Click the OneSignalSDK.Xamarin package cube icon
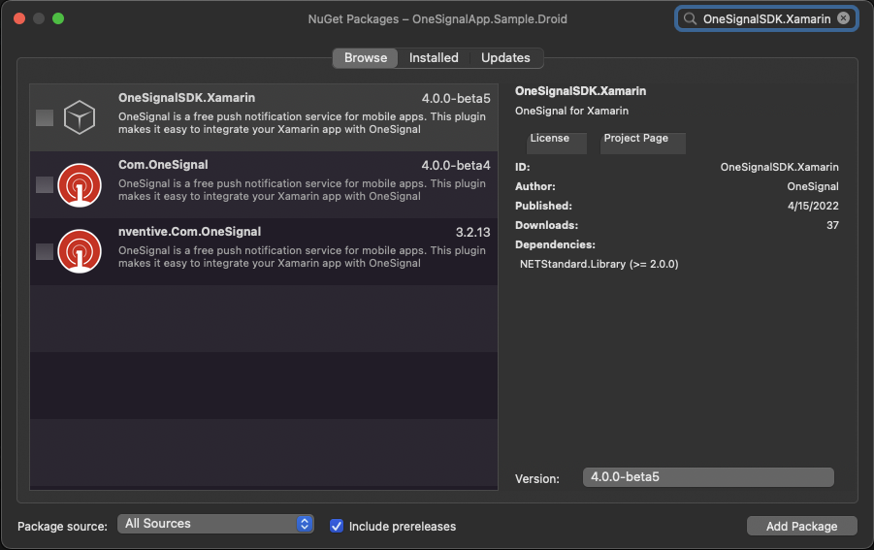Image resolution: width=874 pixels, height=550 pixels. pos(80,117)
